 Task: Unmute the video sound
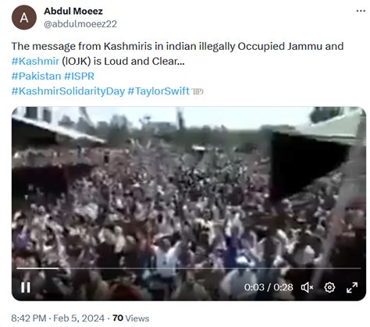[x=307, y=287]
